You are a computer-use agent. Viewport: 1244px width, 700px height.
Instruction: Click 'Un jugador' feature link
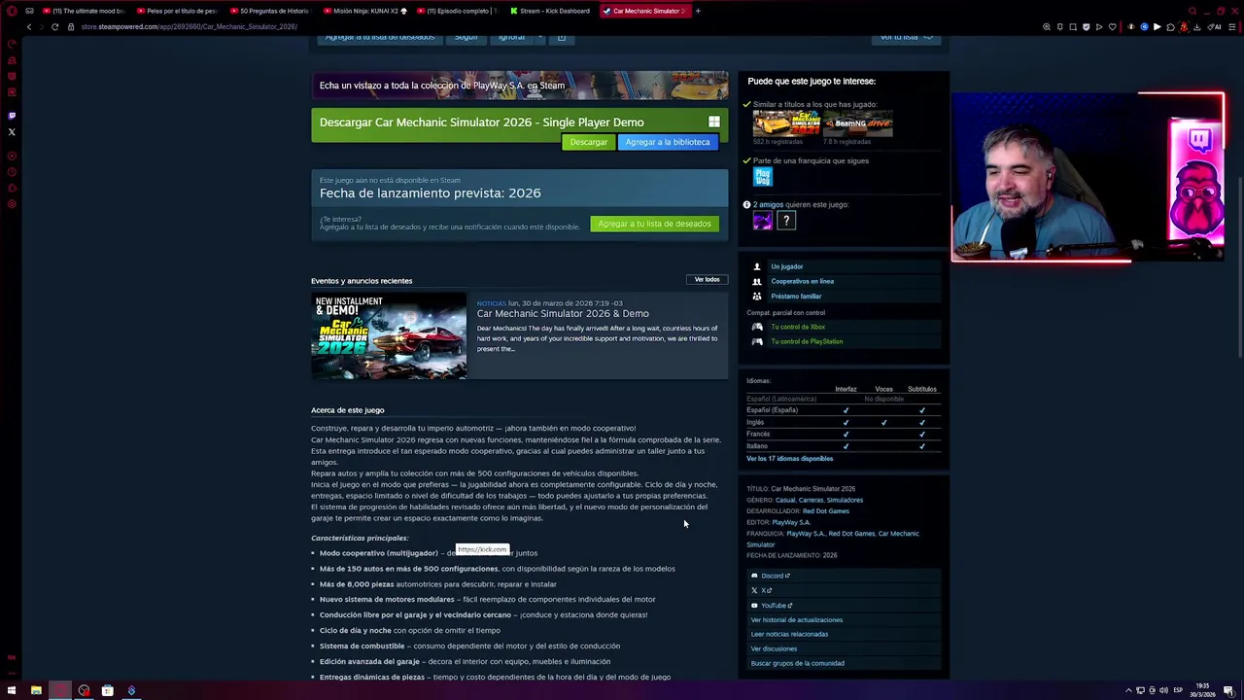tap(787, 266)
